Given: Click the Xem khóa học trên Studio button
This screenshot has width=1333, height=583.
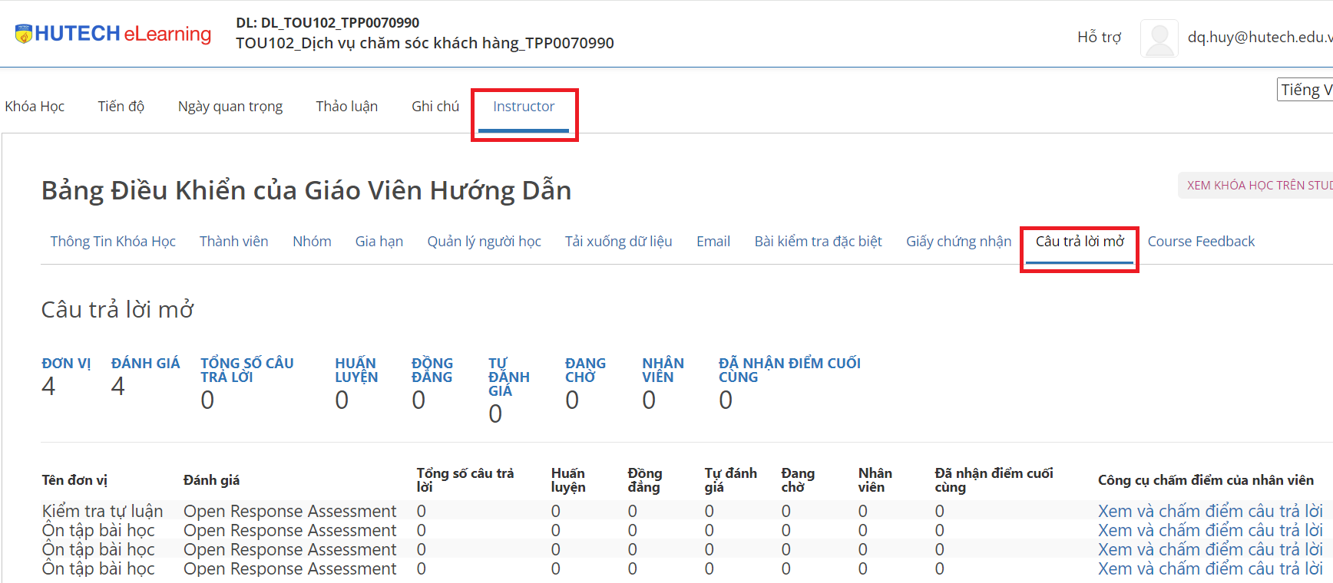Looking at the screenshot, I should click(1258, 186).
